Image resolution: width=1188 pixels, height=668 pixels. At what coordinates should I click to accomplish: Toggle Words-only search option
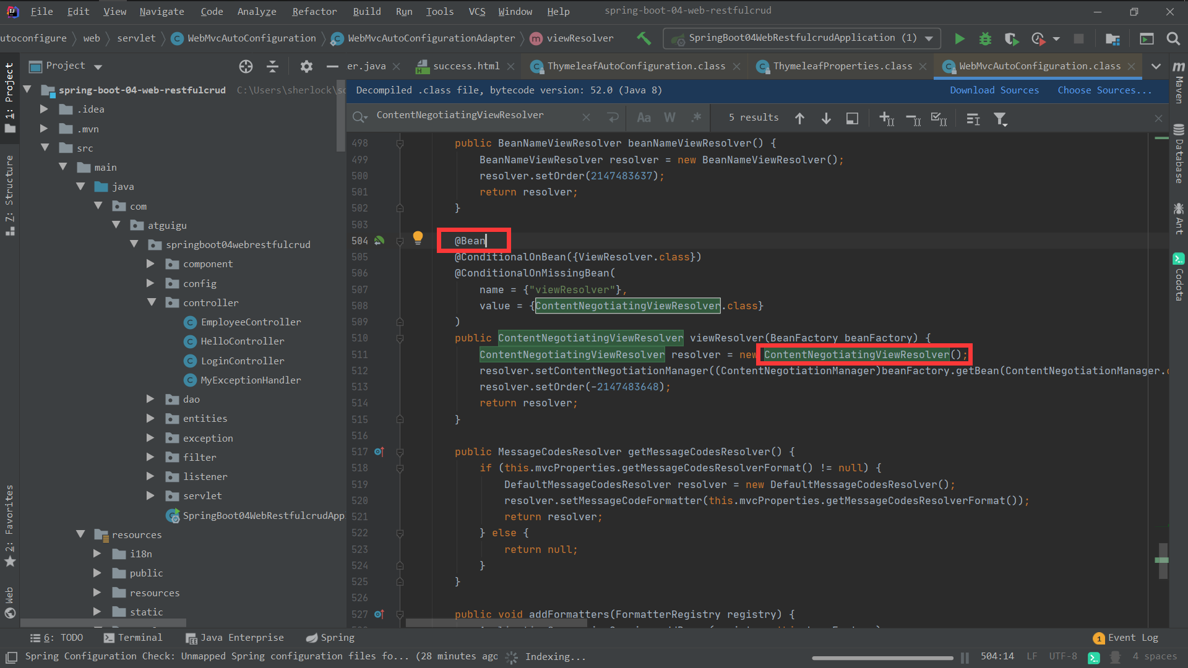tap(669, 118)
